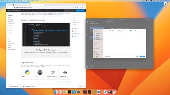Open System Settings gear in Dock
The image size is (170, 95).
[79, 92]
